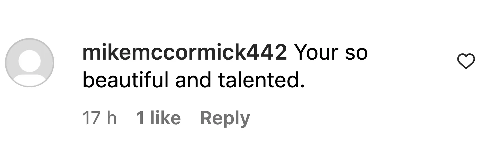
Task: Click the word "talented." in the comment
Action: click(x=261, y=80)
